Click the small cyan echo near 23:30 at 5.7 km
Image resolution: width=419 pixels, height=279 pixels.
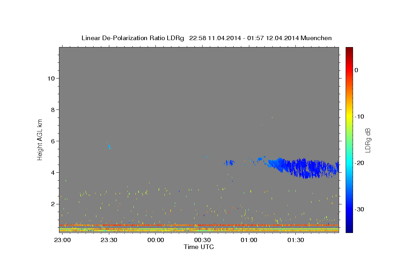[109, 146]
